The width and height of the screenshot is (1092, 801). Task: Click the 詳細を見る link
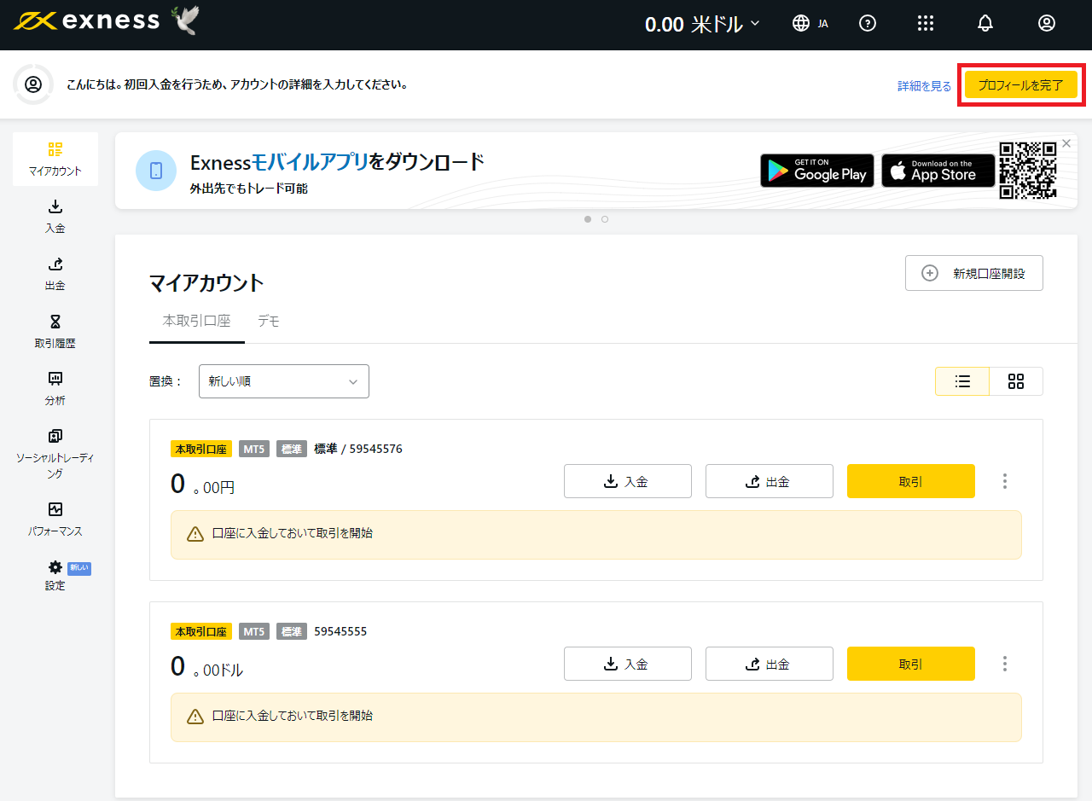924,86
